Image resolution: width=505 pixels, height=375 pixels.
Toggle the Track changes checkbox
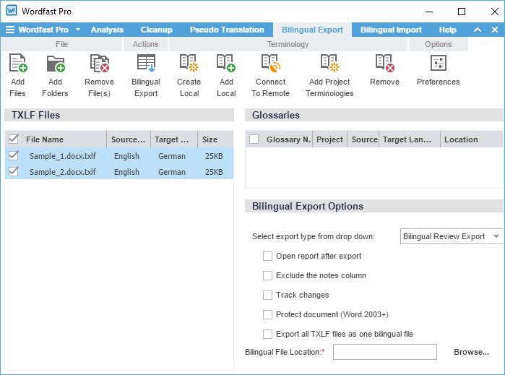(x=268, y=295)
